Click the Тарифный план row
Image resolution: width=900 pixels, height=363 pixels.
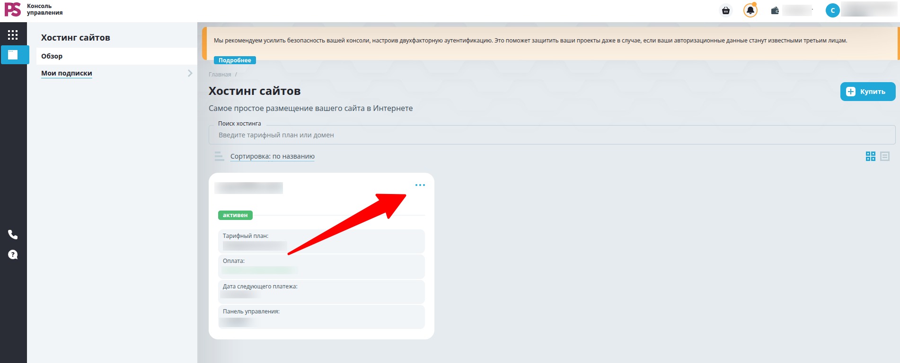pyautogui.click(x=322, y=241)
